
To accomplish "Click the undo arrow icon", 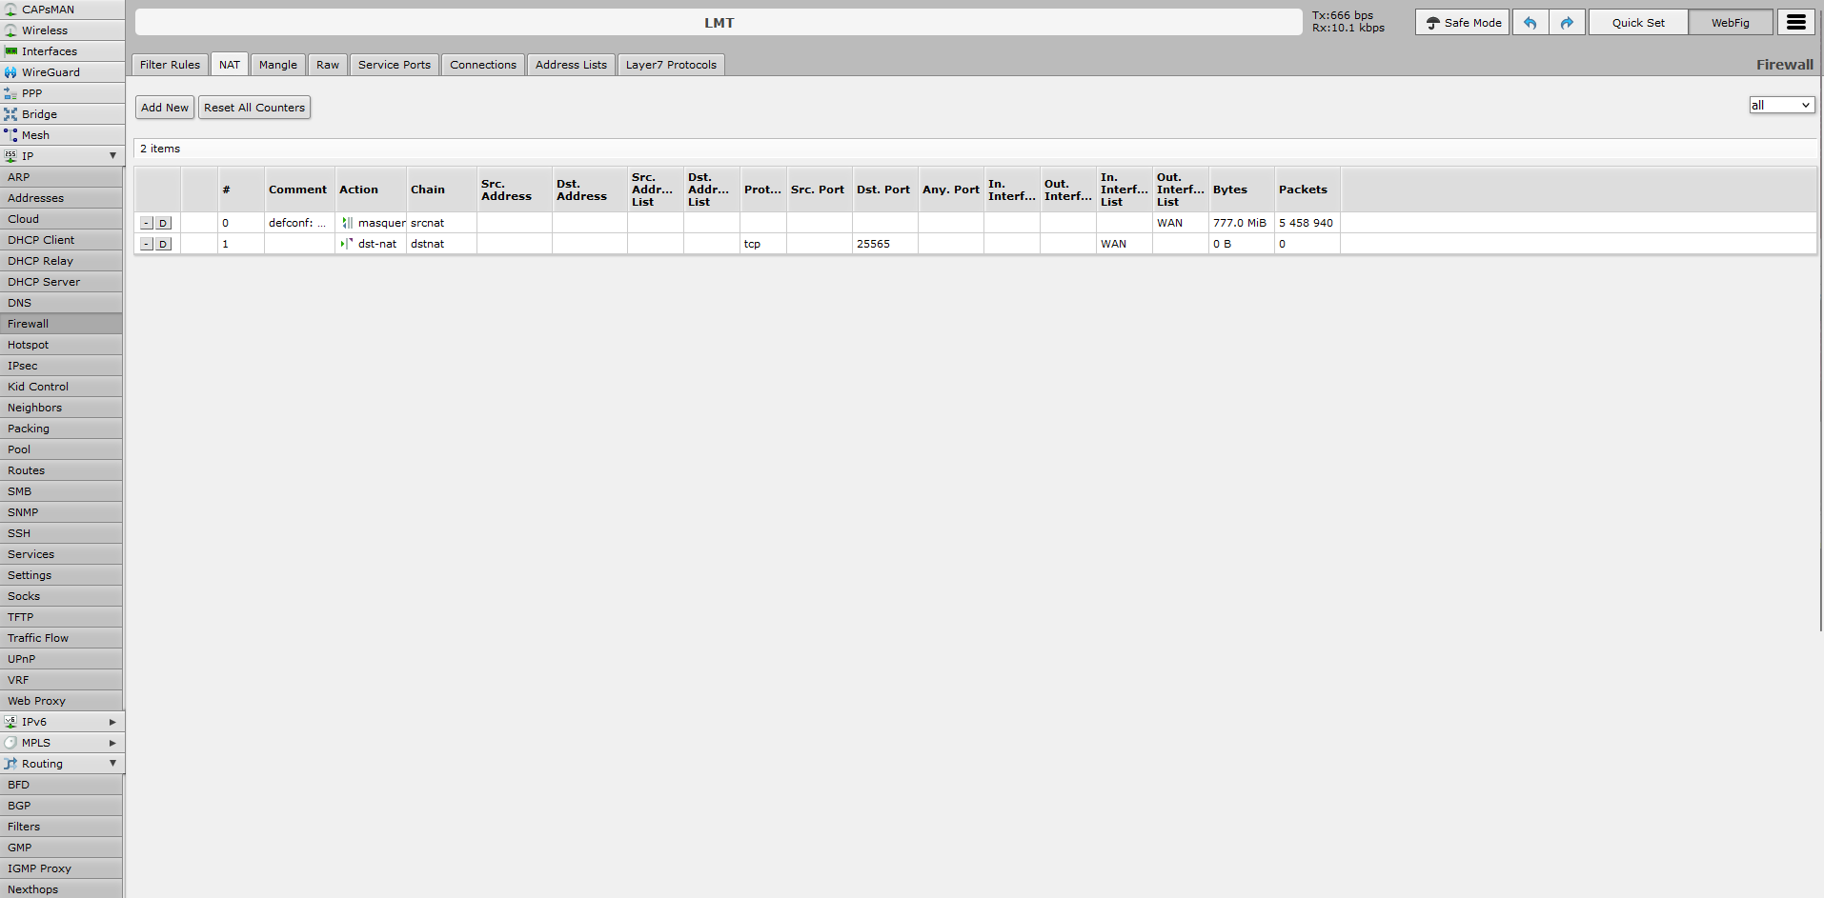I will pyautogui.click(x=1530, y=23).
